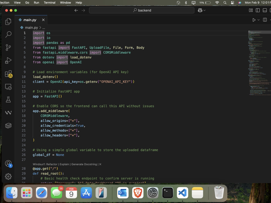
Task: Open Extensions view with warning badge
Action: pyautogui.click(x=8, y=74)
